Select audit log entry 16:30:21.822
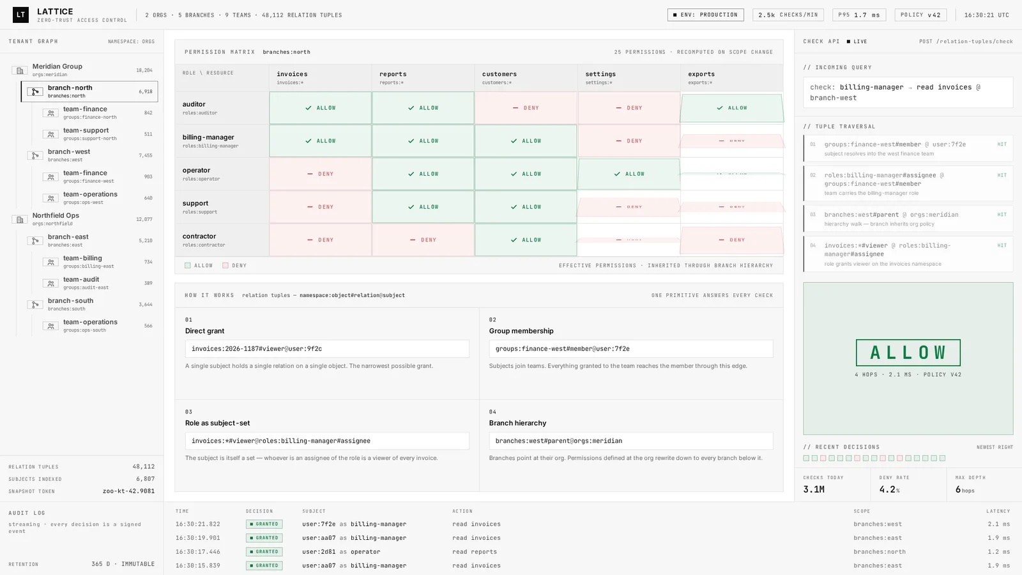 coord(593,524)
